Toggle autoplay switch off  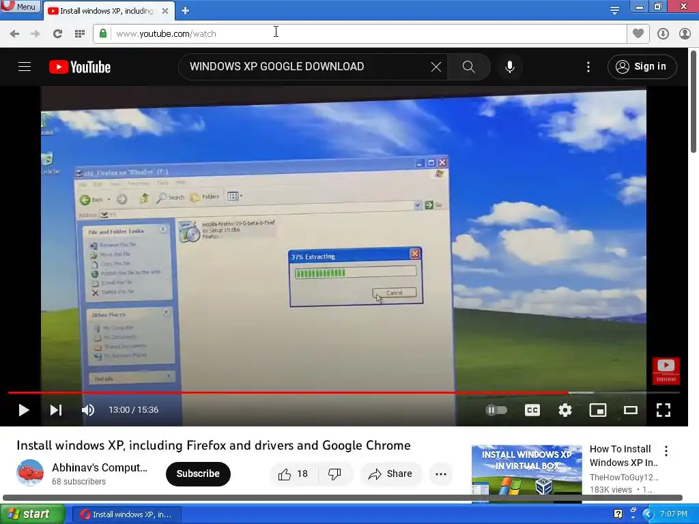(x=496, y=410)
